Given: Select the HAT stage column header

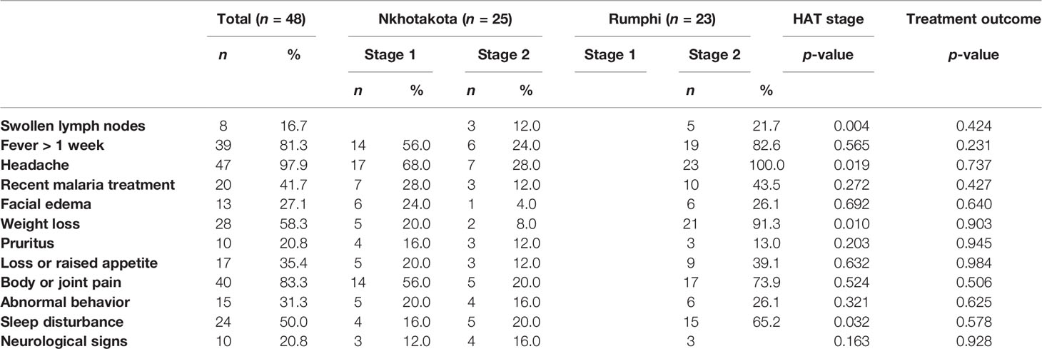Looking at the screenshot, I should tap(829, 20).
